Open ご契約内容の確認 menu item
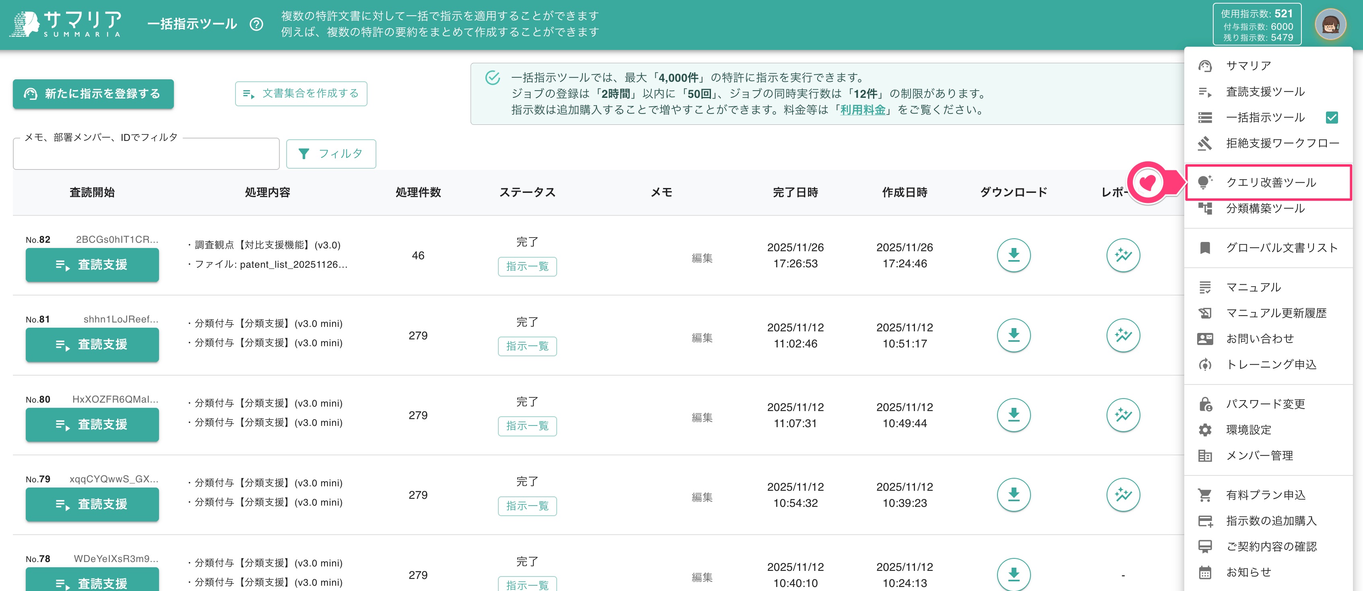 (x=1268, y=547)
